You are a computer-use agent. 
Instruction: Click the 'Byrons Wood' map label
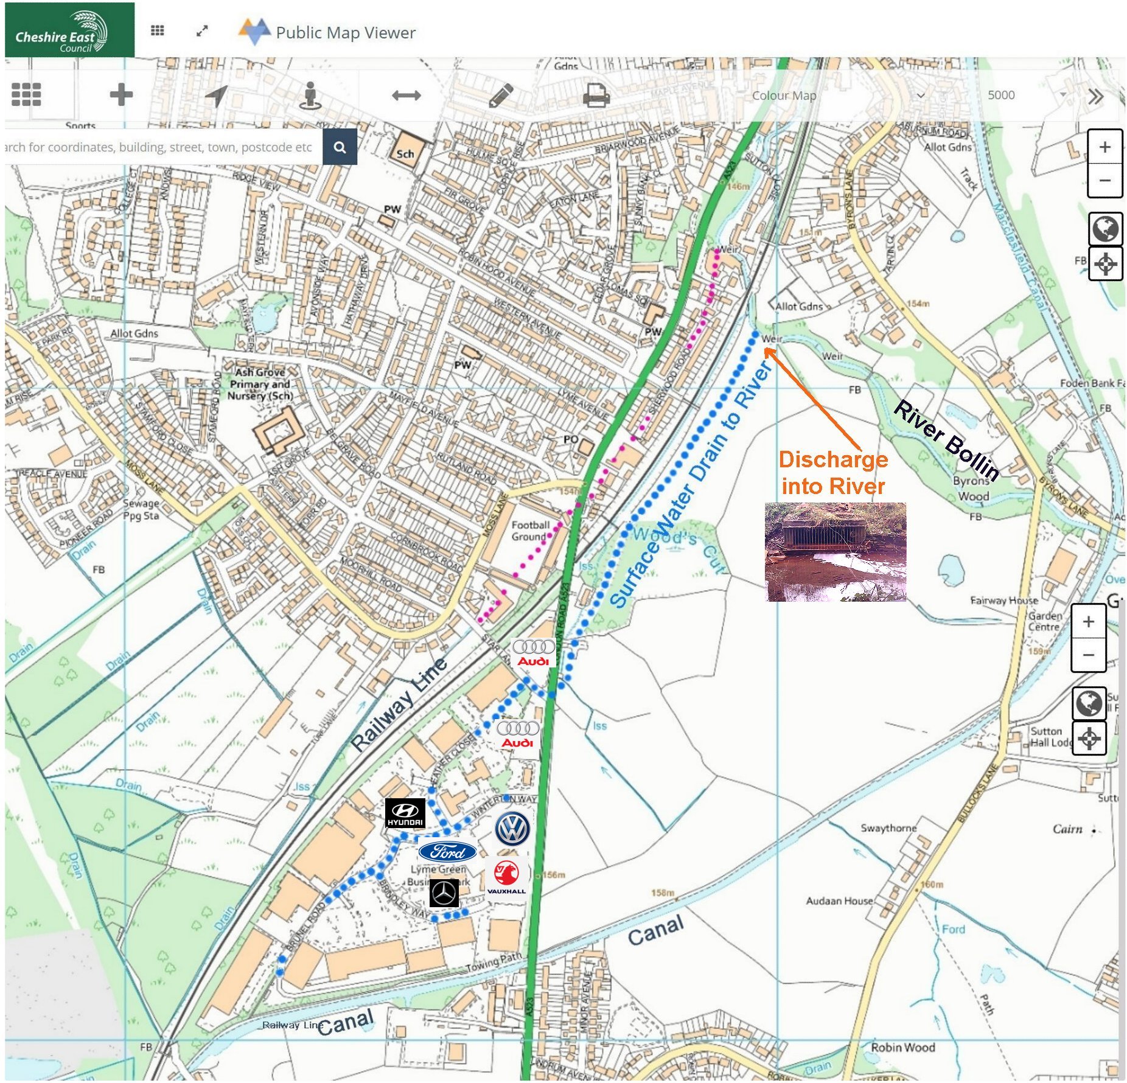point(972,489)
